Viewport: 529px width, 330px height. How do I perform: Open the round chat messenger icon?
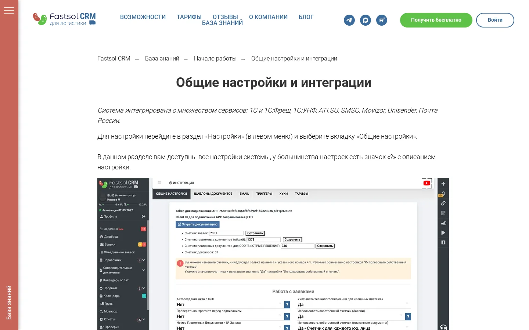pos(366,20)
